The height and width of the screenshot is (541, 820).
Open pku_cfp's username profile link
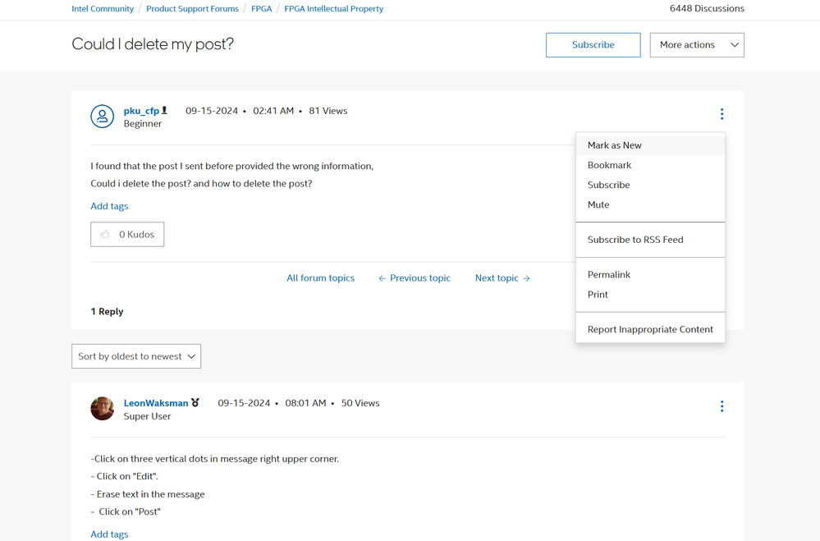[x=141, y=111]
